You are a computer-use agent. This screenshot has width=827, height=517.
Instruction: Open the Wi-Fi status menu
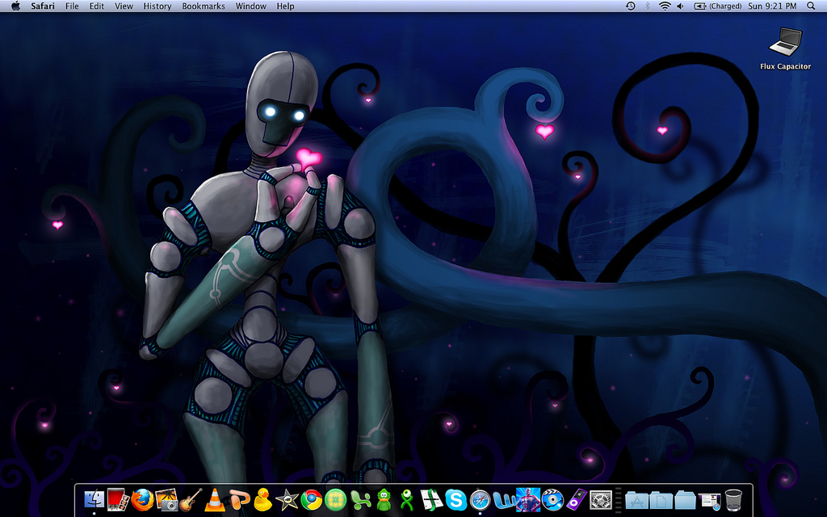[665, 6]
